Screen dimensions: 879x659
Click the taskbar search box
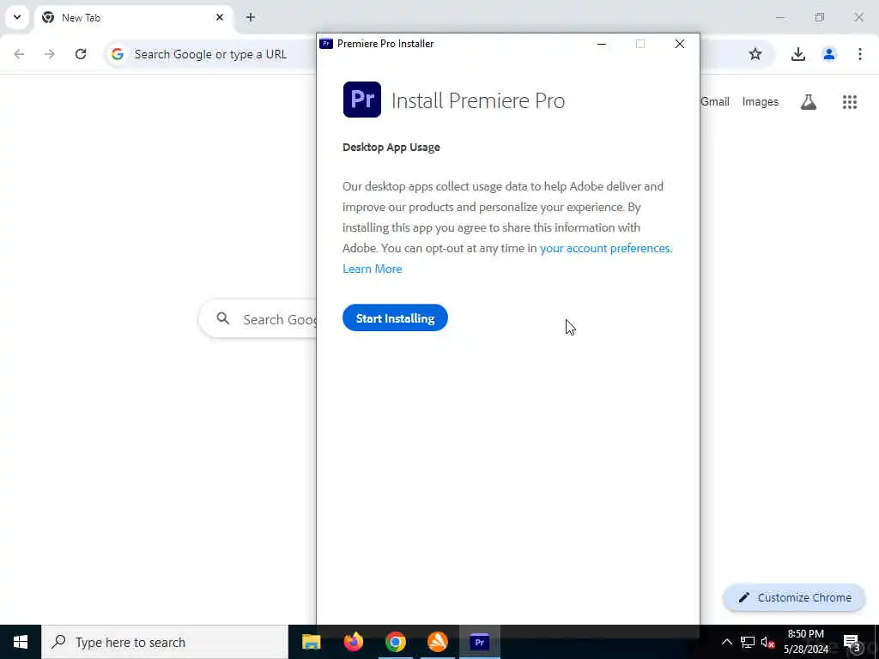[x=165, y=642]
